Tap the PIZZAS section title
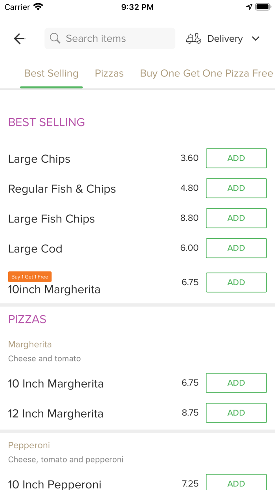 coord(27,319)
